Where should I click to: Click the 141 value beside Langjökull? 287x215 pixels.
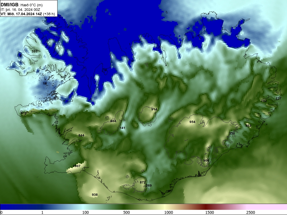[x=122, y=128]
